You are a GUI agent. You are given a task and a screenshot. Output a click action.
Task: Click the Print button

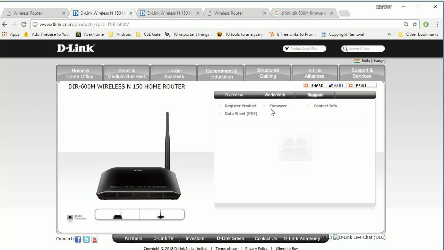point(362,85)
